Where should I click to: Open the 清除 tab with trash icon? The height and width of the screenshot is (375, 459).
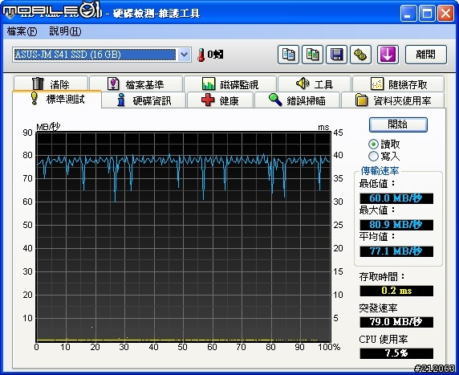pyautogui.click(x=51, y=84)
